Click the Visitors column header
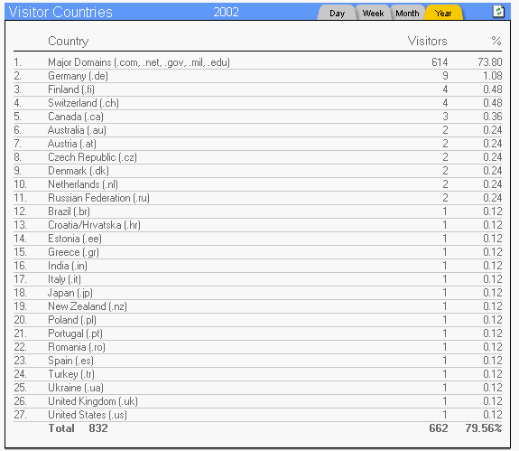 pyautogui.click(x=427, y=41)
